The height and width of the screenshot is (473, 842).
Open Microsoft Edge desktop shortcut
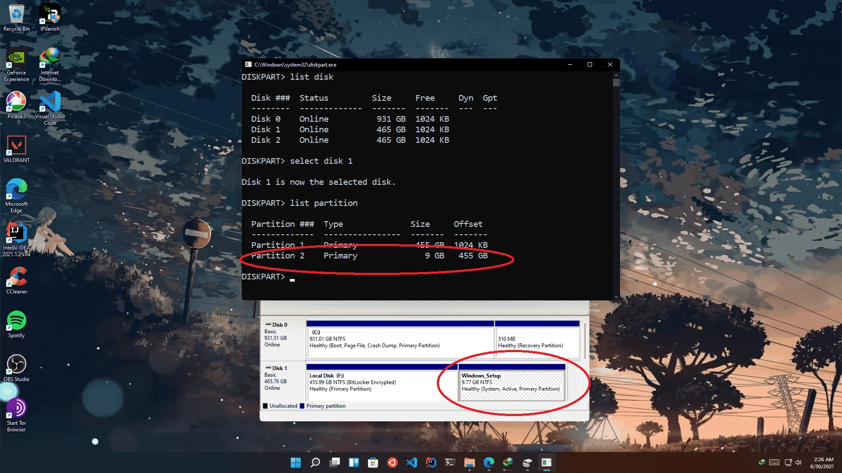pyautogui.click(x=17, y=196)
